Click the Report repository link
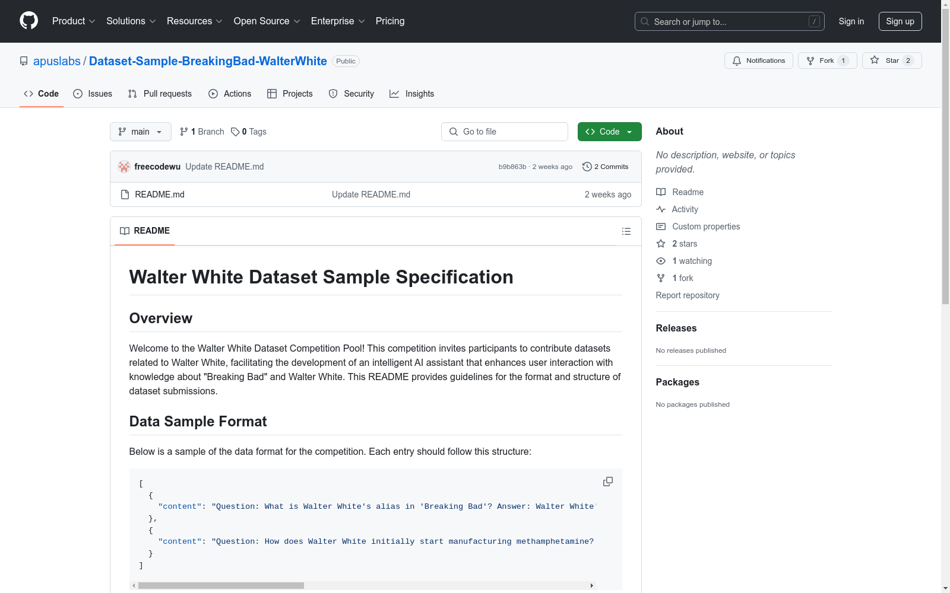The width and height of the screenshot is (950, 593). click(x=688, y=295)
